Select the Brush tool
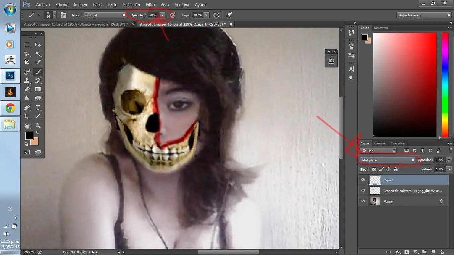The height and width of the screenshot is (255, 454). [38, 72]
